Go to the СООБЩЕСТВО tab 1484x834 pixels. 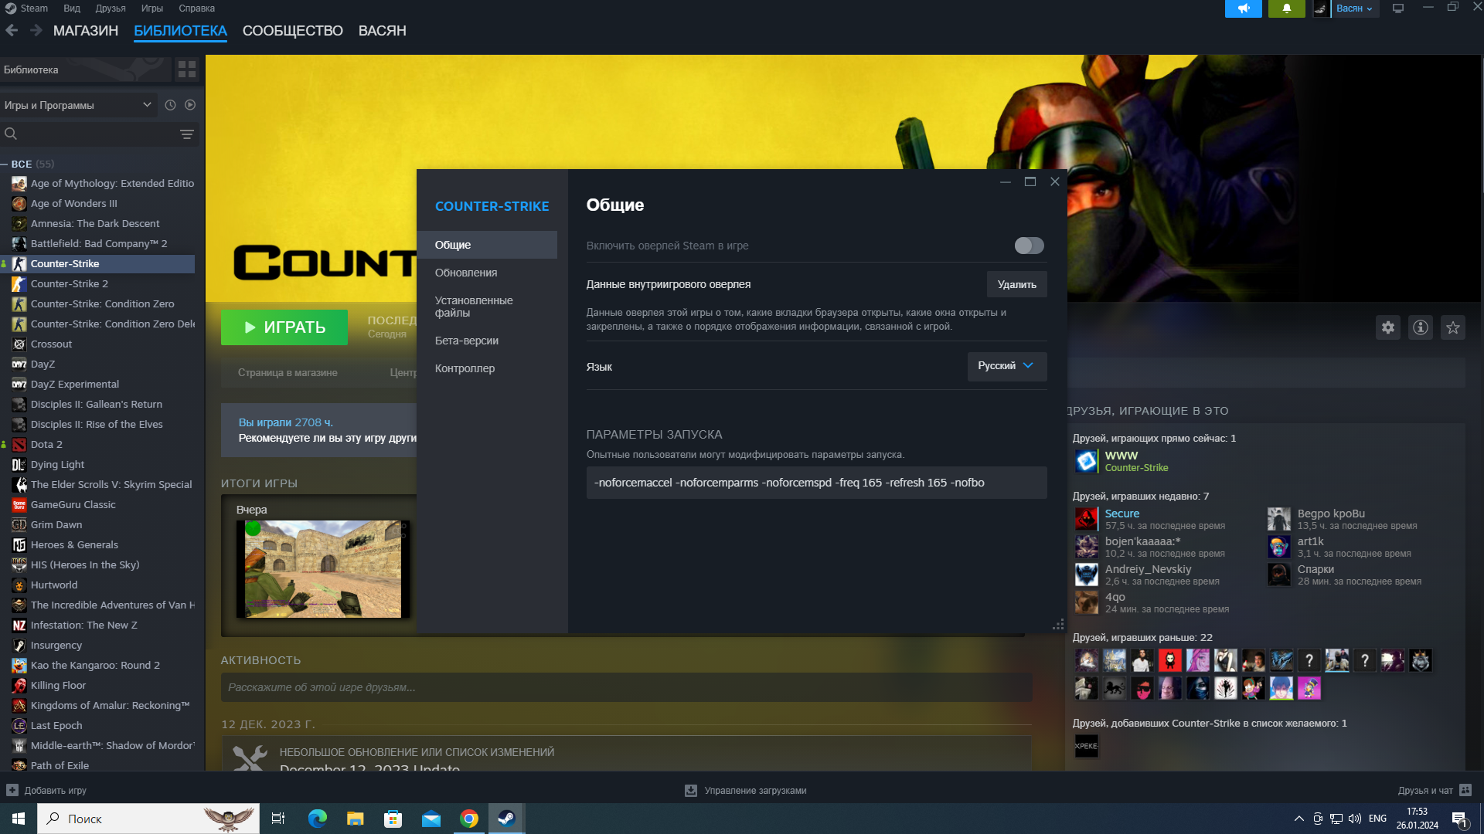[293, 31]
